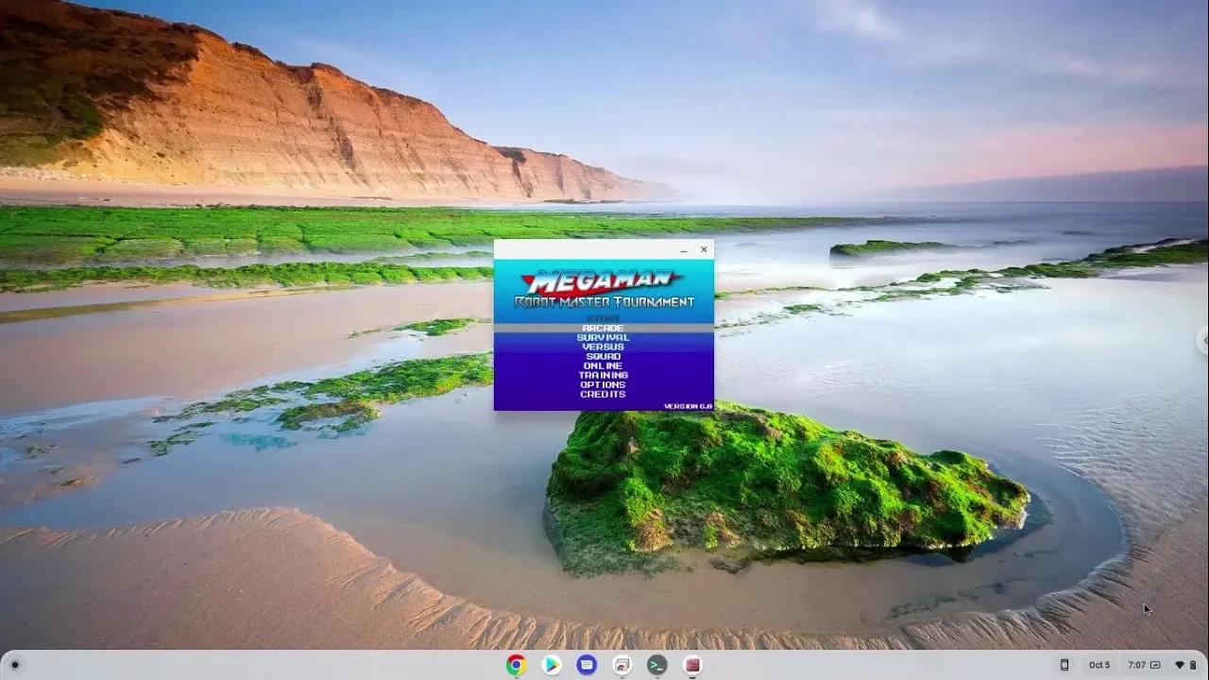The width and height of the screenshot is (1209, 680).
Task: Launch Google Play Store from shelf
Action: click(552, 665)
